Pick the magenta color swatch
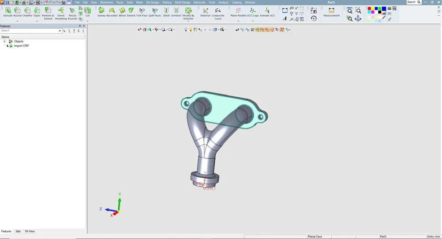 373,12
